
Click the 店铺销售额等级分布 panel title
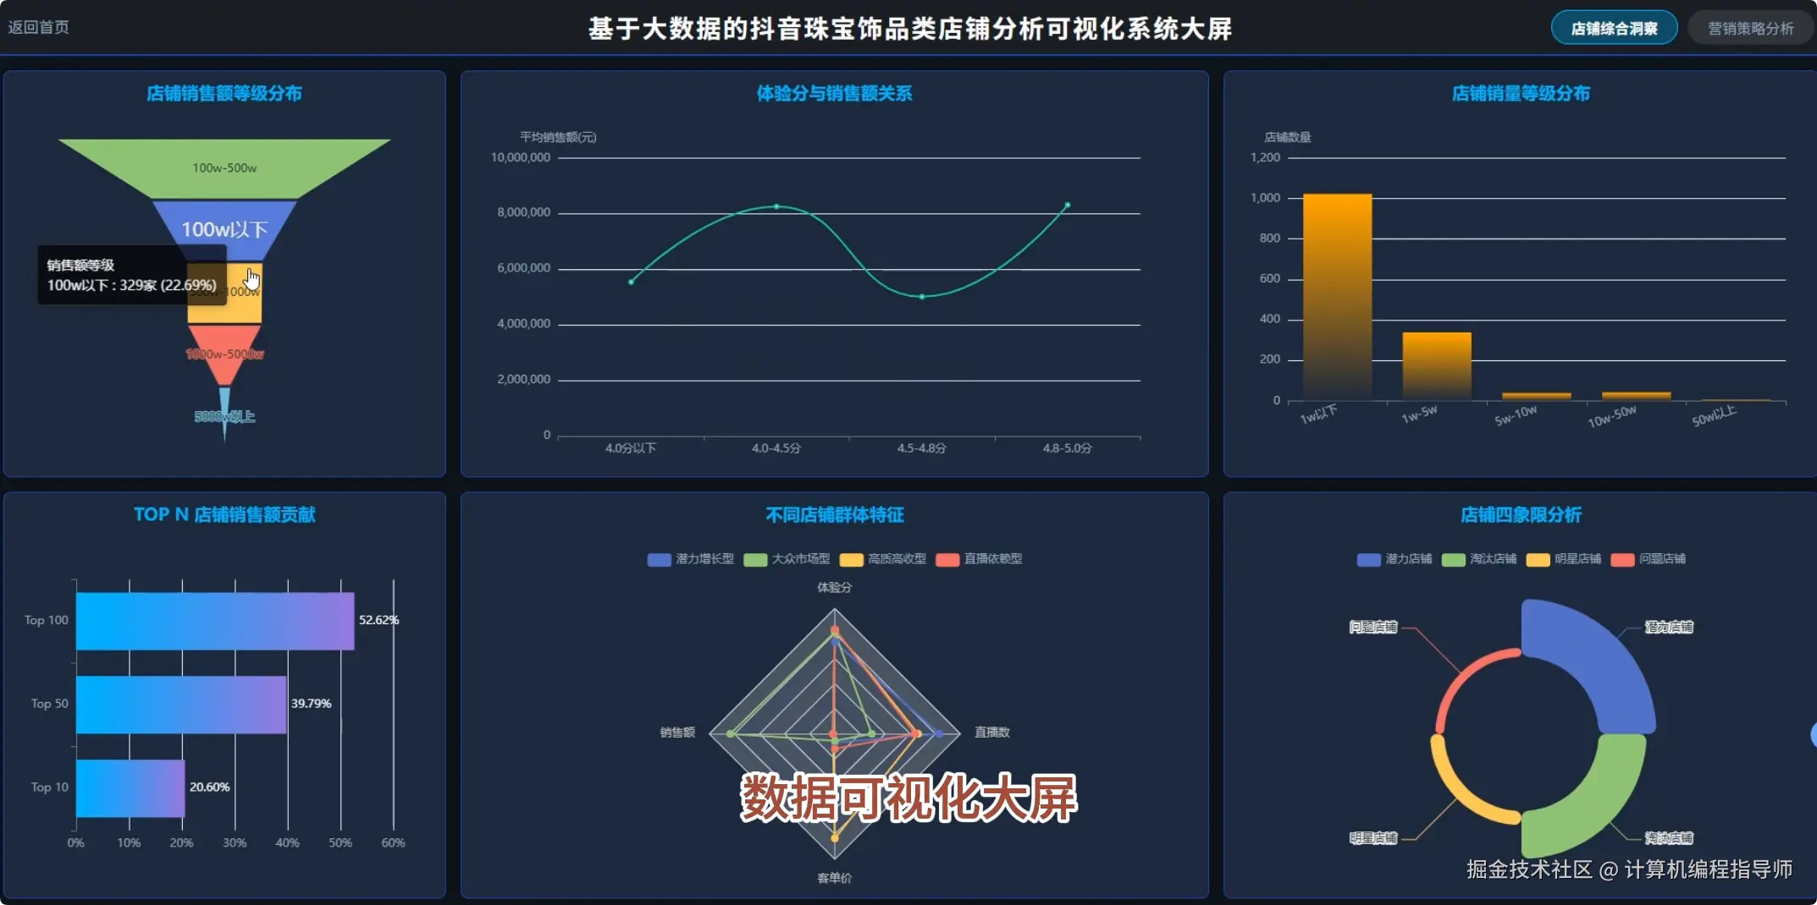tap(224, 93)
